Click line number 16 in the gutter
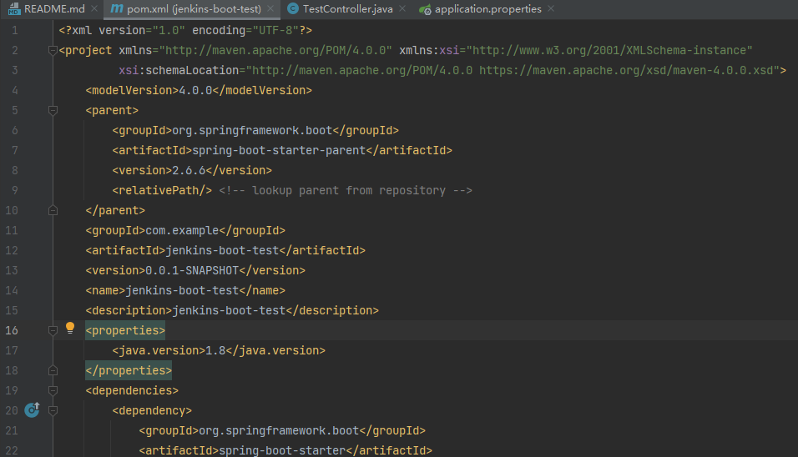 click(12, 330)
